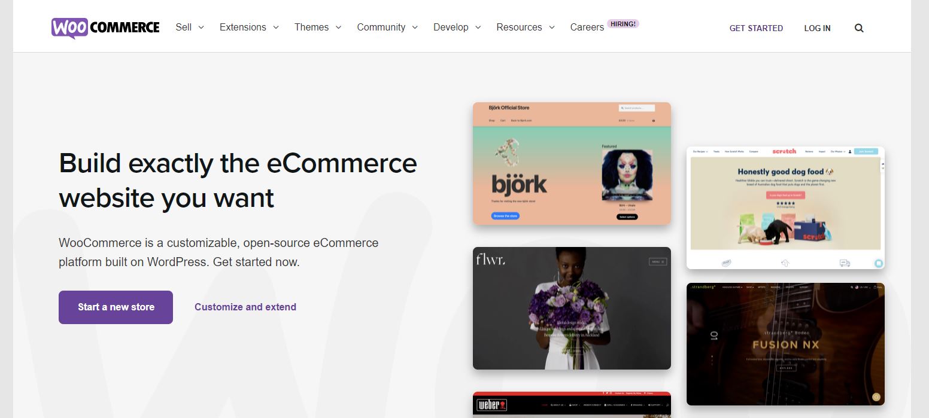This screenshot has height=418, width=929.
Task: Click the Weber logo thumbnail
Action: 491,405
